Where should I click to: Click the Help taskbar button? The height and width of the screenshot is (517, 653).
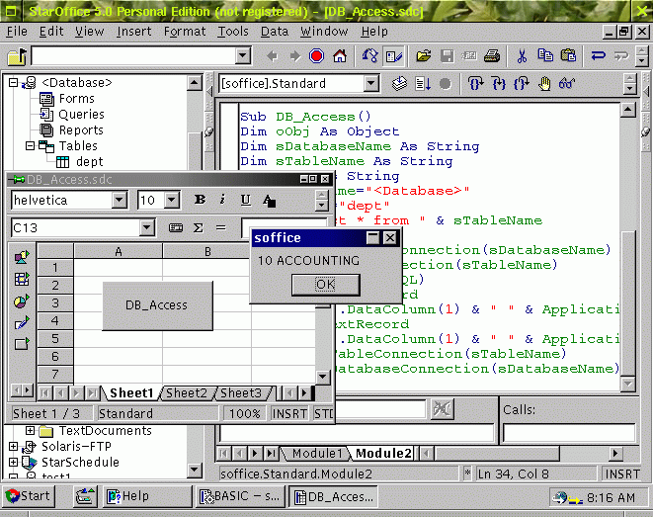tap(147, 496)
